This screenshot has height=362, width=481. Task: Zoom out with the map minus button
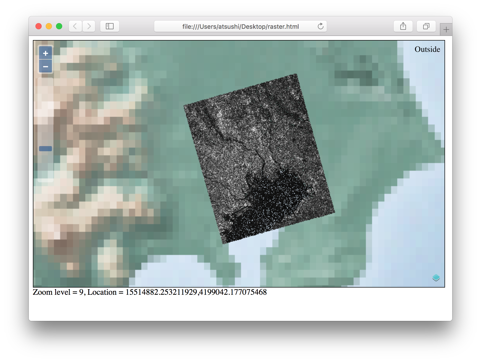click(x=45, y=67)
